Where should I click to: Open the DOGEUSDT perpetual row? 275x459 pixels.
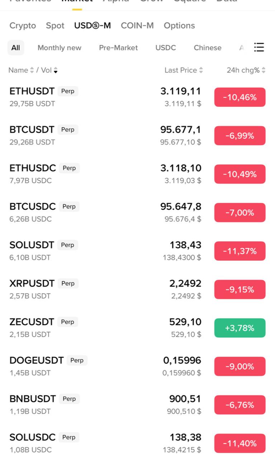click(x=37, y=360)
